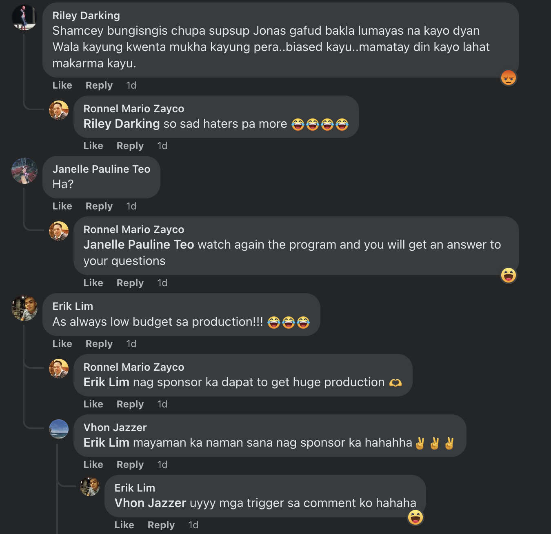Reply to Vhon Jazzer's sponsor comment
The height and width of the screenshot is (534, 551).
(130, 465)
